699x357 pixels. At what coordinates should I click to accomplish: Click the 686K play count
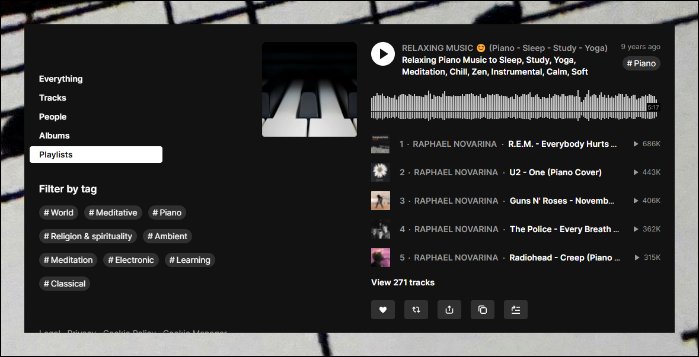tap(647, 144)
